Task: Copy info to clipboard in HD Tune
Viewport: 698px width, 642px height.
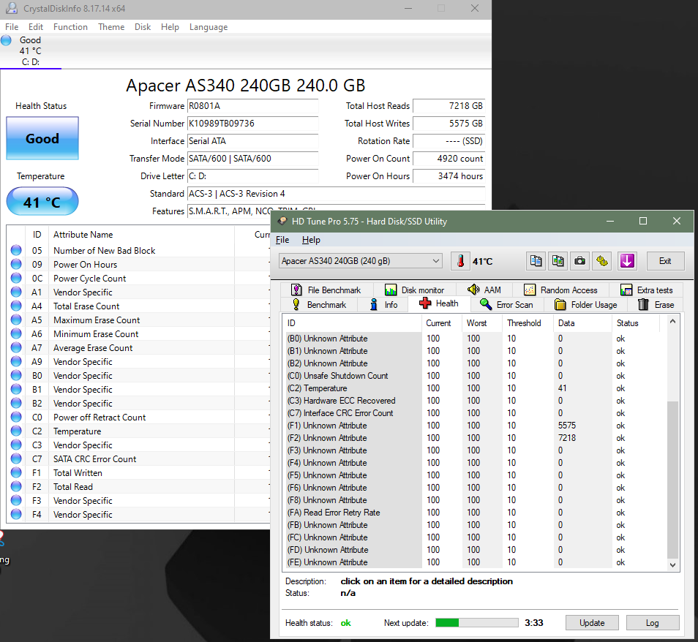Action: 536,261
